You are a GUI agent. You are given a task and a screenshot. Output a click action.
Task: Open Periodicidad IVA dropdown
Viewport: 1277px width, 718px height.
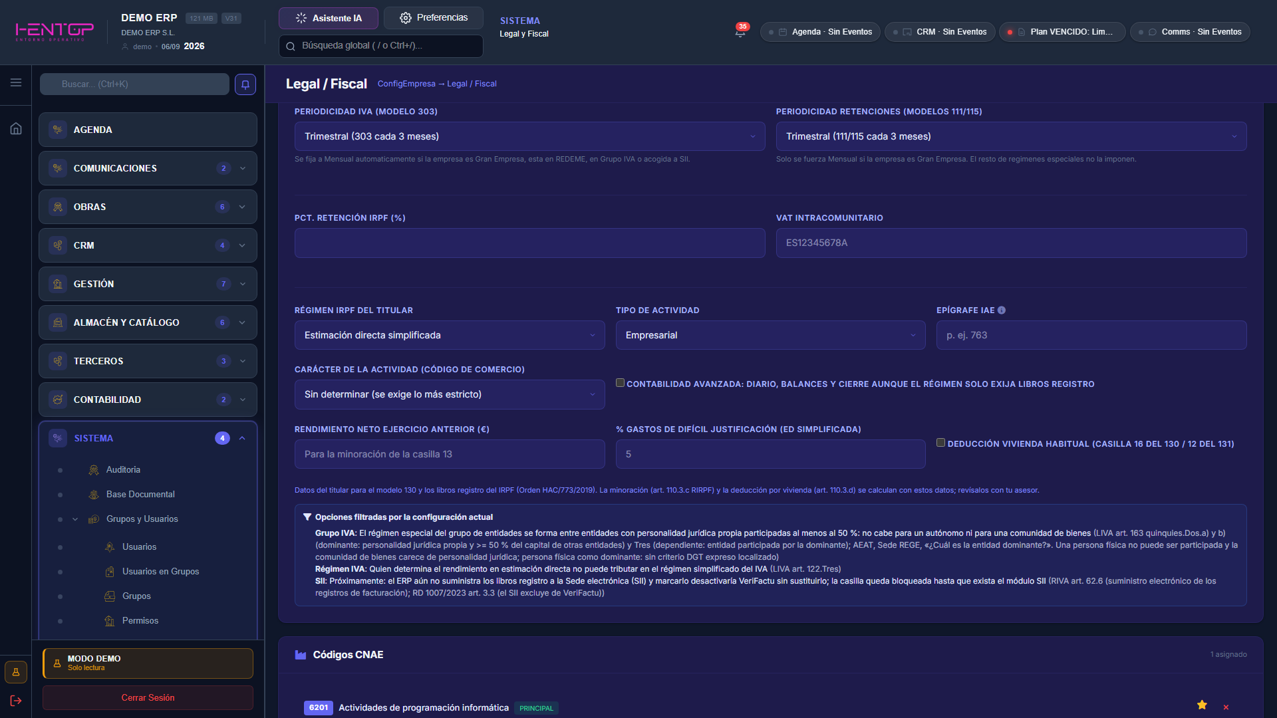coord(529,136)
